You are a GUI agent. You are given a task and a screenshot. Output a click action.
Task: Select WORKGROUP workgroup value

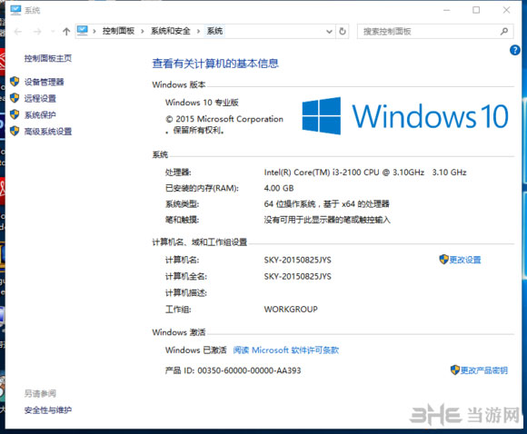click(x=291, y=310)
